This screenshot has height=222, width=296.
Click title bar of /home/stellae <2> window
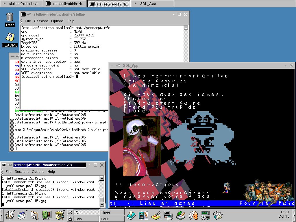(x=50, y=165)
